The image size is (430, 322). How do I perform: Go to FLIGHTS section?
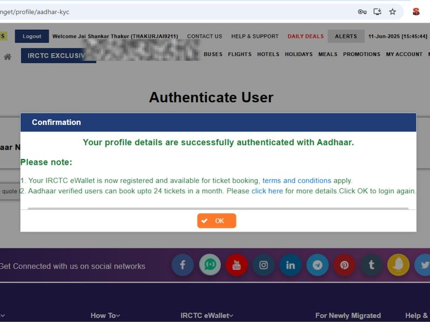click(240, 54)
